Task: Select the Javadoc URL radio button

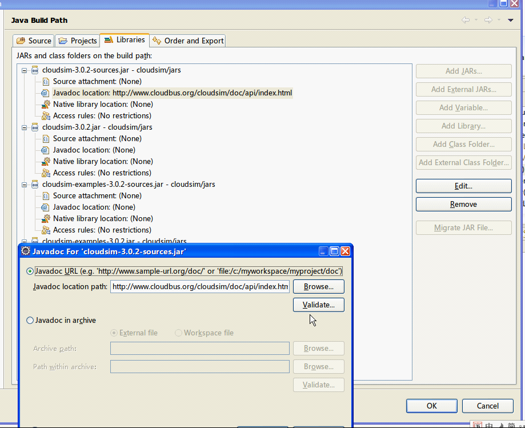Action: [30, 271]
